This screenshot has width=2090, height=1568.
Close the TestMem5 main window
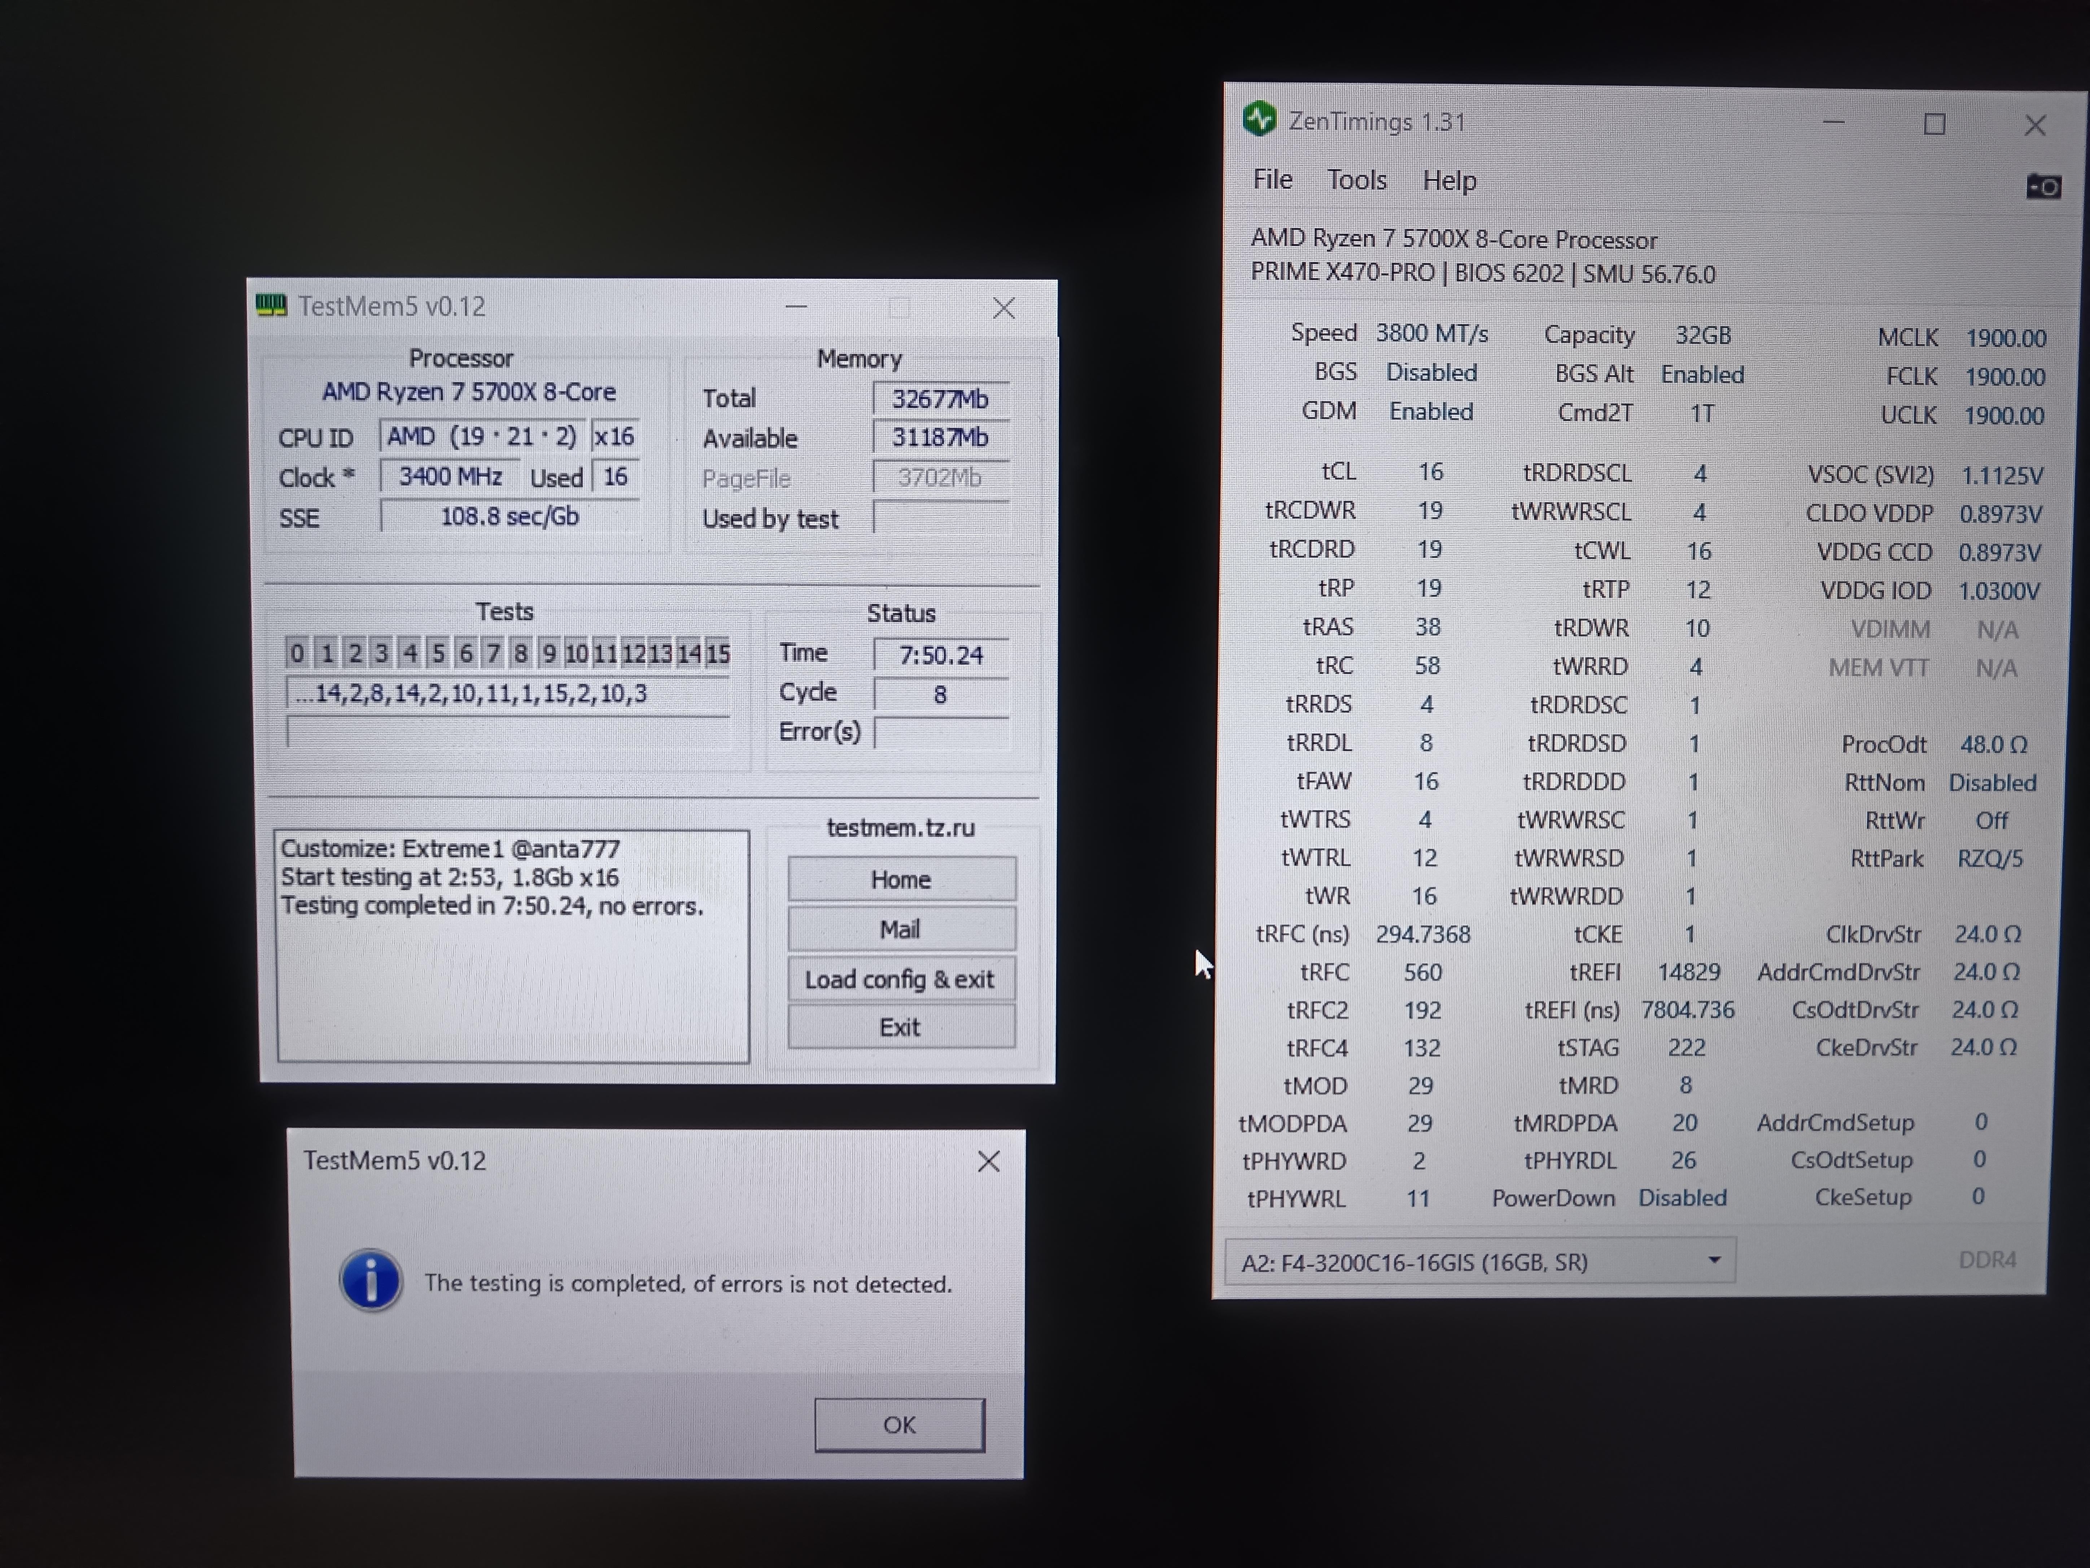pos(1004,308)
